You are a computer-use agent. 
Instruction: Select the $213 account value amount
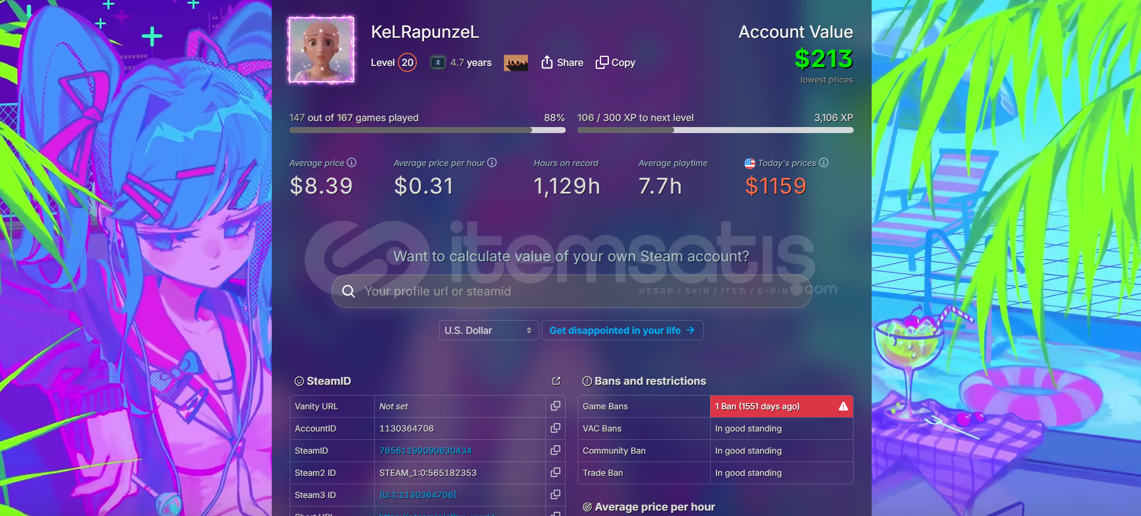pyautogui.click(x=824, y=59)
